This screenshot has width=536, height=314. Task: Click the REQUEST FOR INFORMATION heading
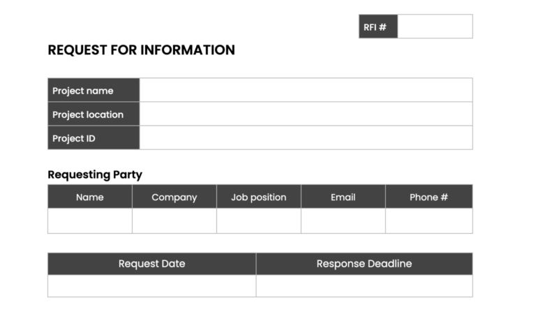141,50
